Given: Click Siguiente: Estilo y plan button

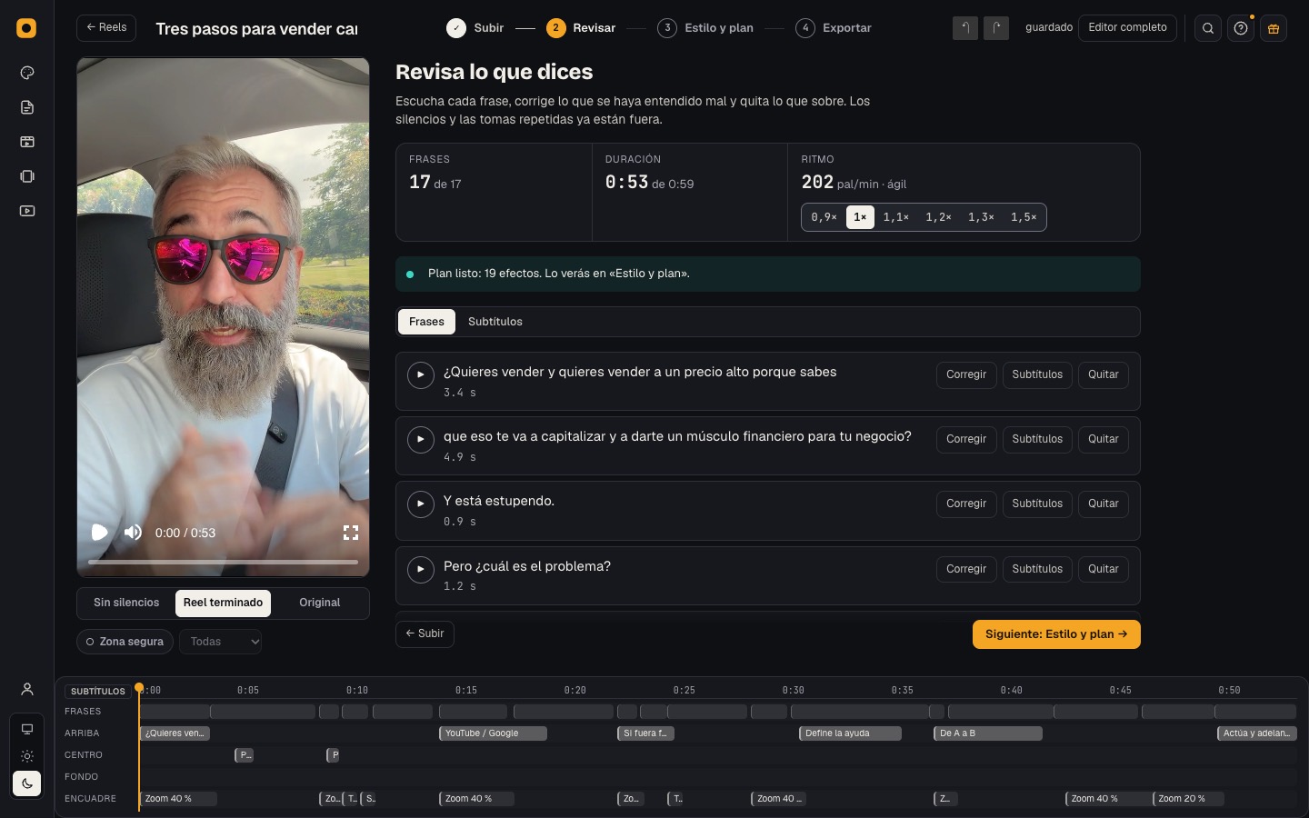Looking at the screenshot, I should tap(1056, 634).
